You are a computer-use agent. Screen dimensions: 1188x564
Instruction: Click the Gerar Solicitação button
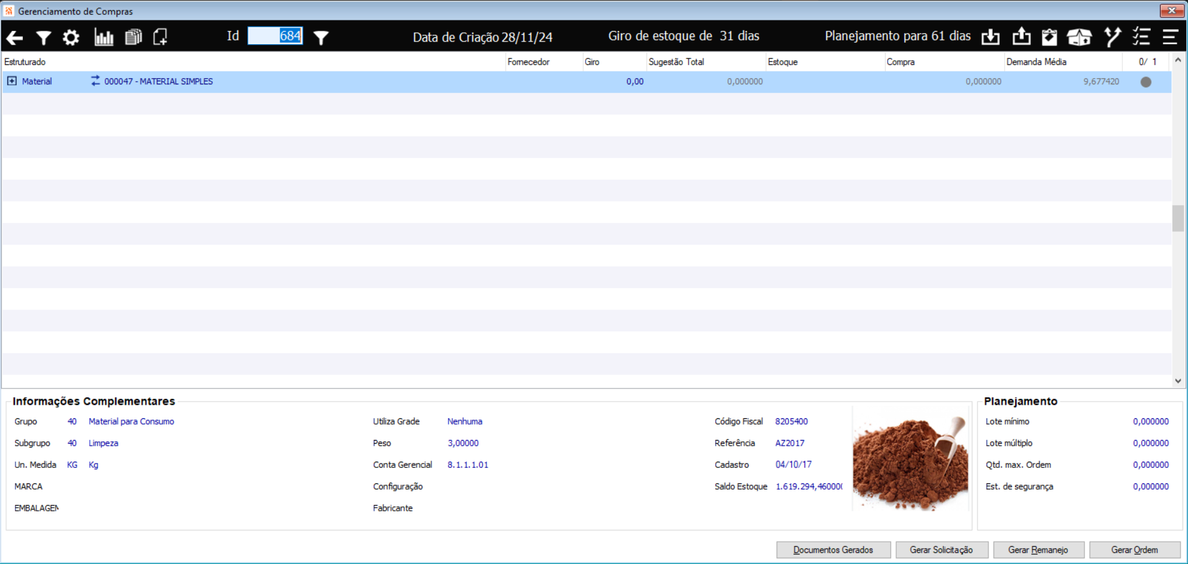[x=941, y=550]
